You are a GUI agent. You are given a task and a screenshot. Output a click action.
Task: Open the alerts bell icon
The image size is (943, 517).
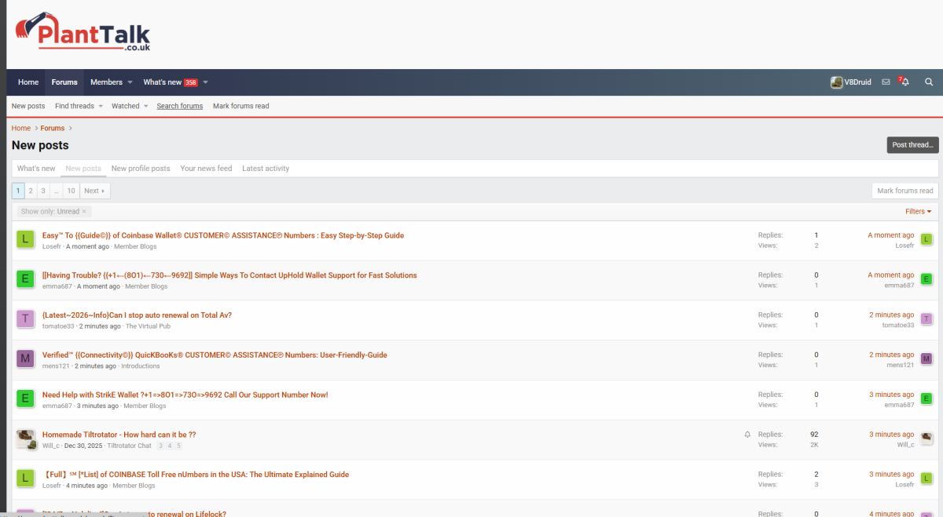point(904,82)
